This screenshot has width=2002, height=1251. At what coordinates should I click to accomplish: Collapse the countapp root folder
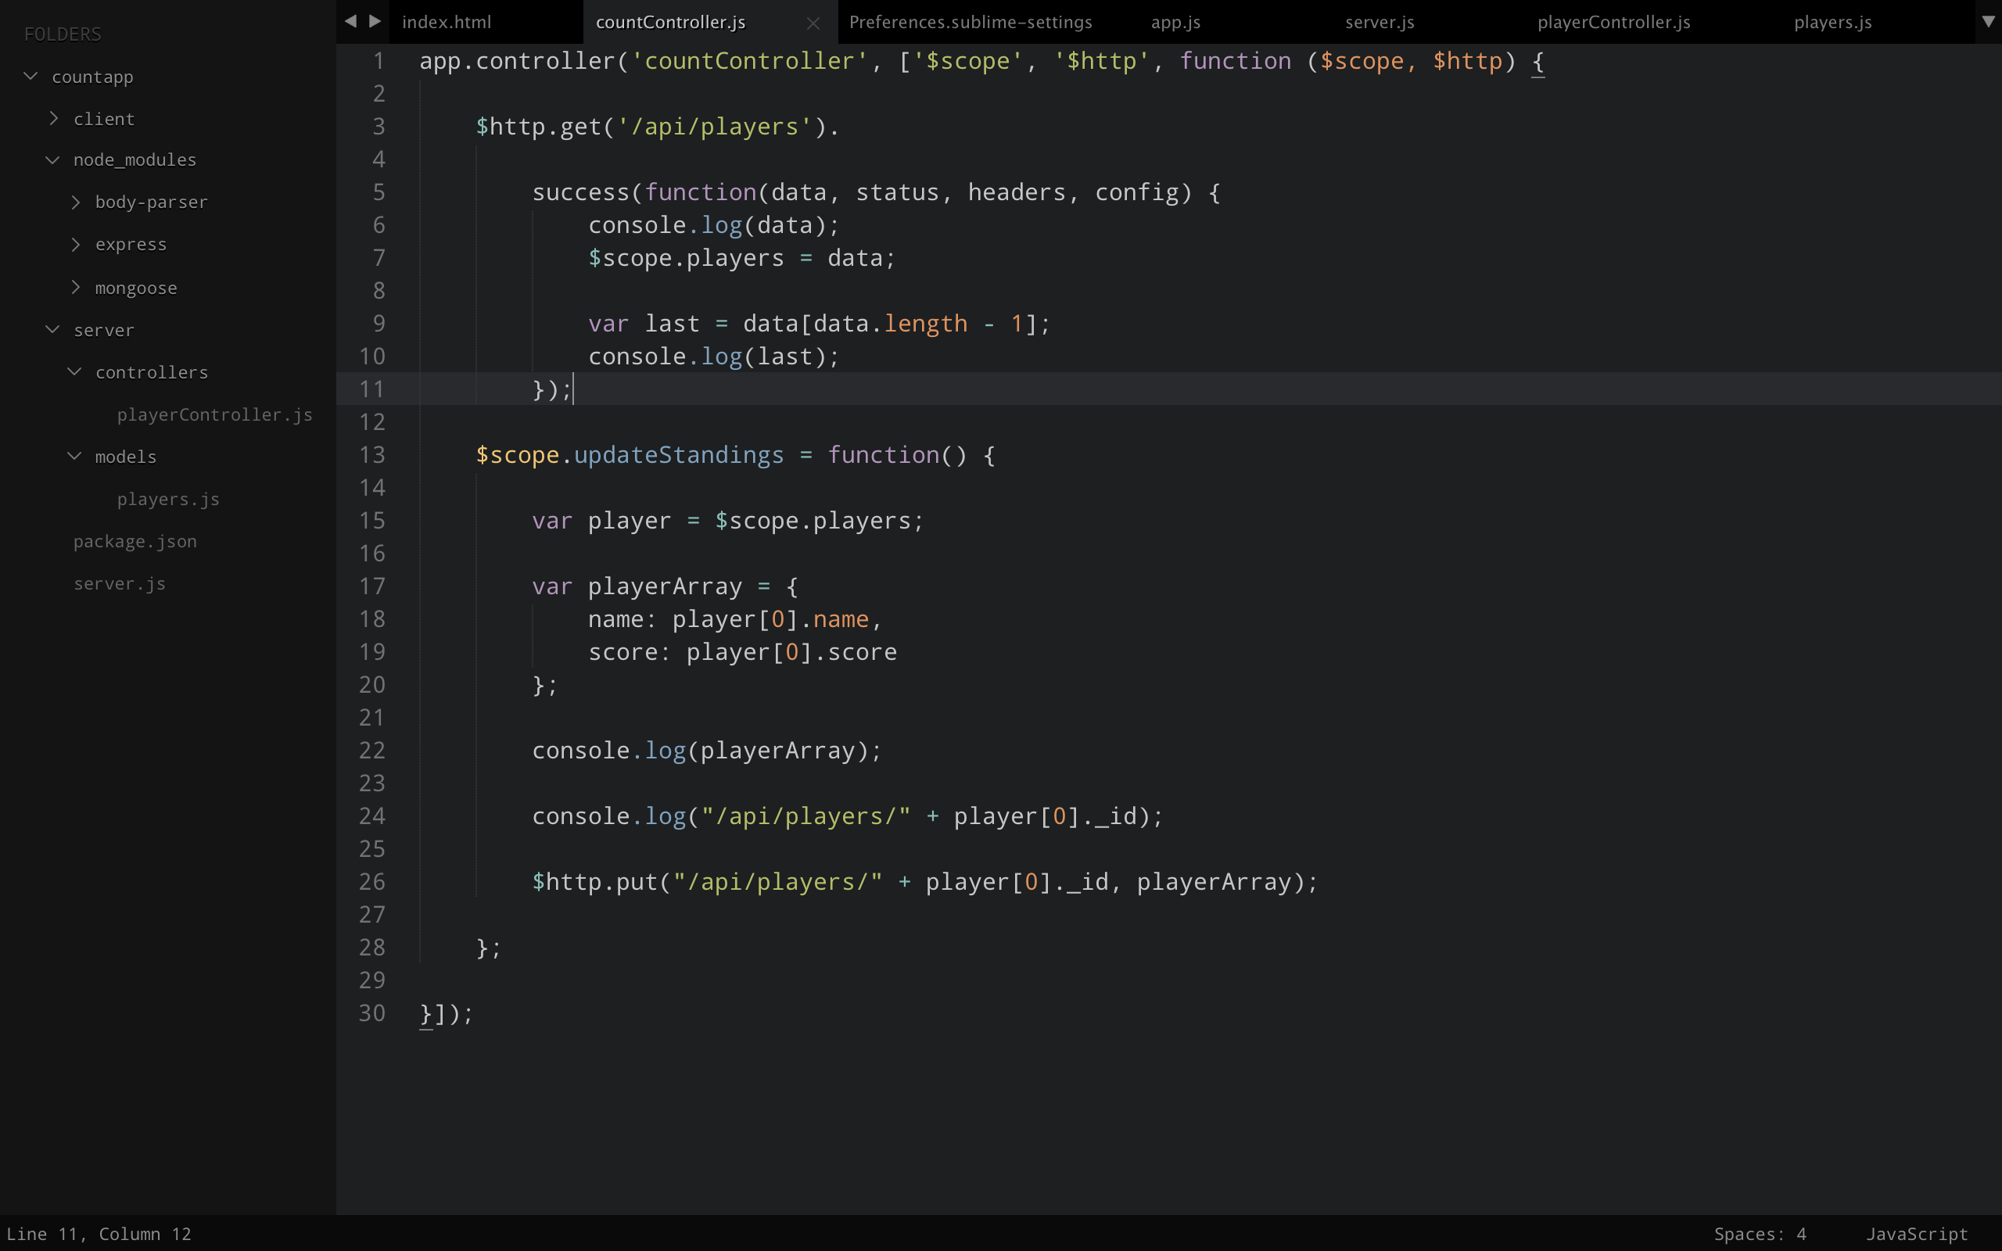30,76
